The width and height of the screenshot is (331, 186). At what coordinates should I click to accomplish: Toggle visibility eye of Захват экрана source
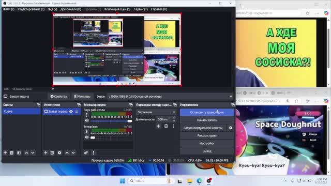click(x=71, y=112)
